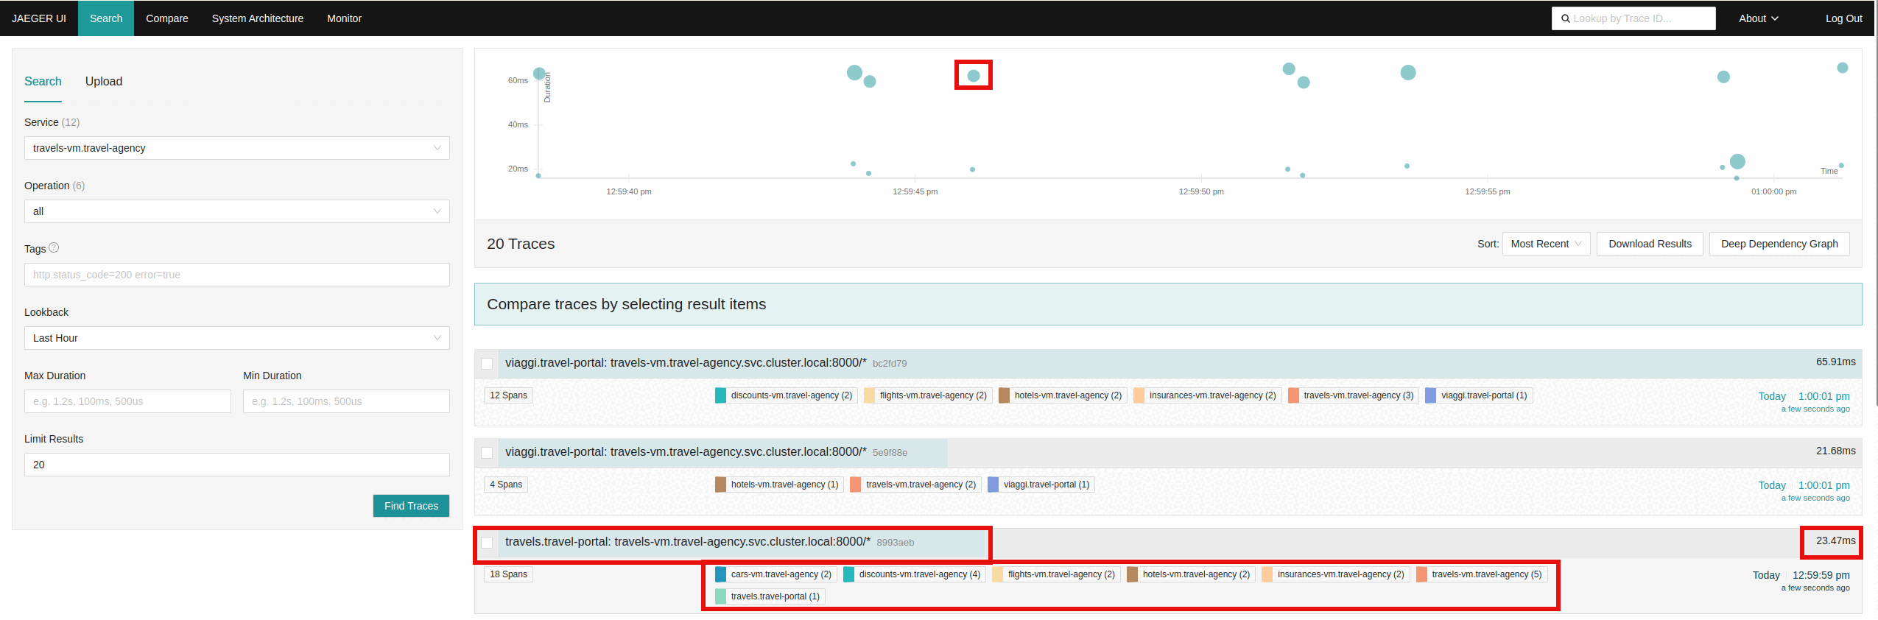Select checkbox for trace 5e9f88e
The image size is (1878, 620).
(487, 453)
